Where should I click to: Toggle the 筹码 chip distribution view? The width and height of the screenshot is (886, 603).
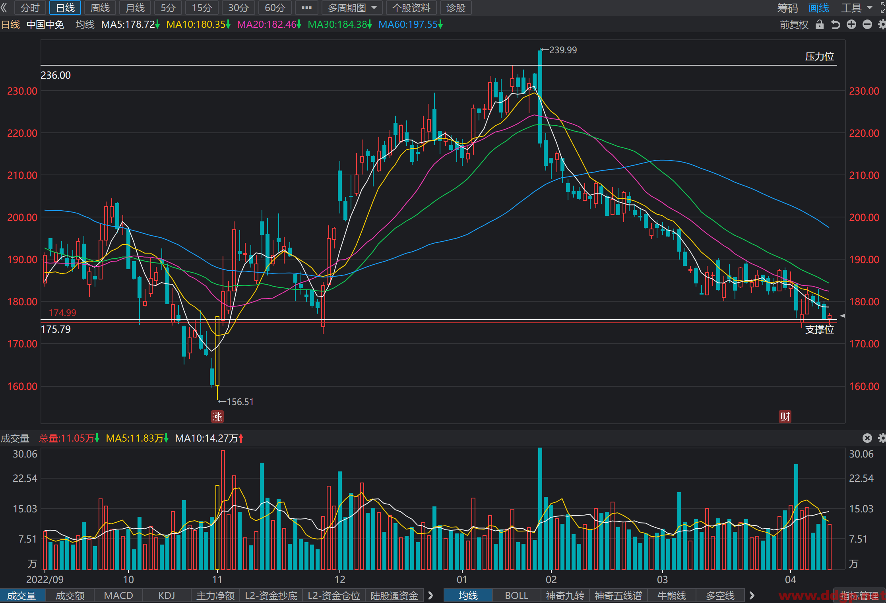pyautogui.click(x=787, y=8)
